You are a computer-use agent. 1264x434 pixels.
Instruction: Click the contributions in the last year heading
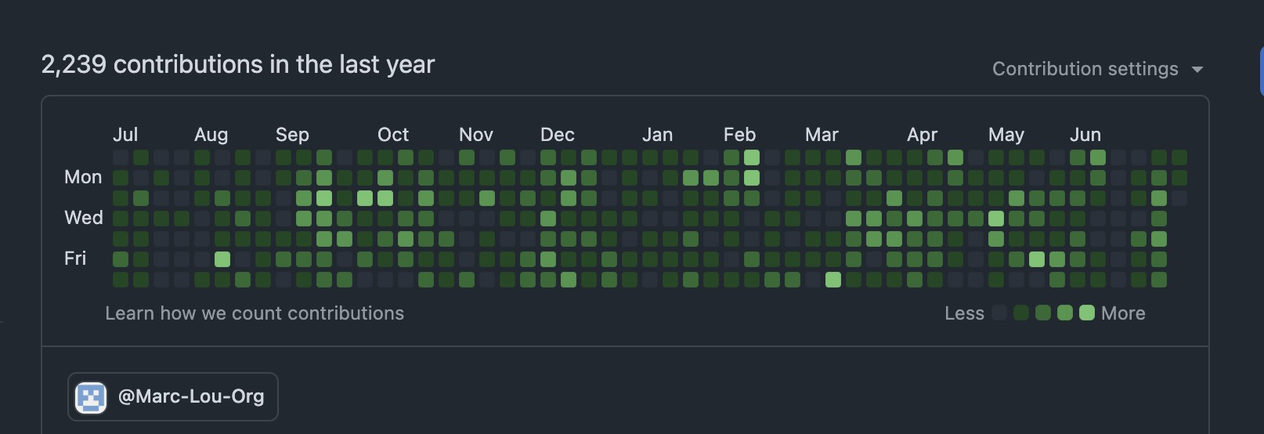(238, 64)
